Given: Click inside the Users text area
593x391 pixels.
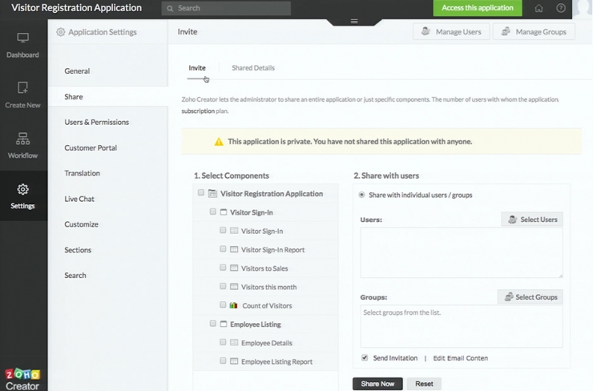Looking at the screenshot, I should (462, 252).
